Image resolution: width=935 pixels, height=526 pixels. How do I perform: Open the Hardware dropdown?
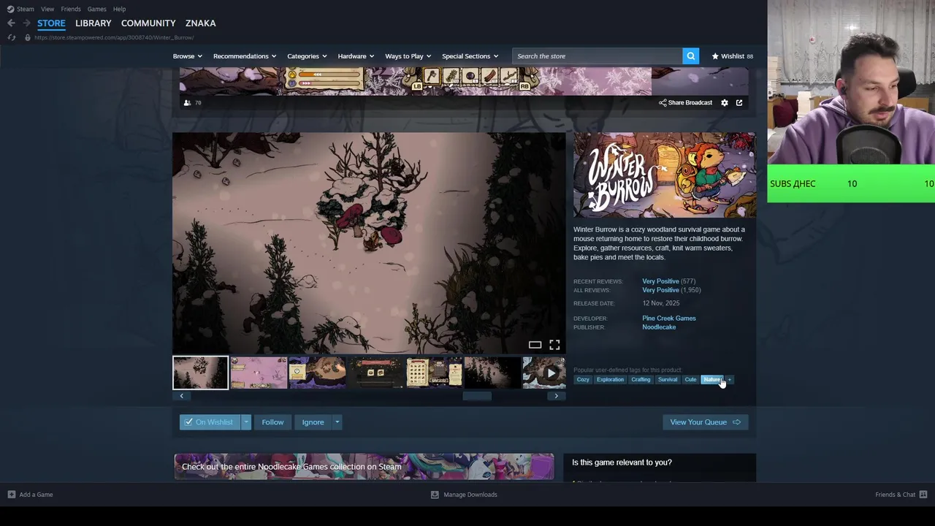pos(356,56)
